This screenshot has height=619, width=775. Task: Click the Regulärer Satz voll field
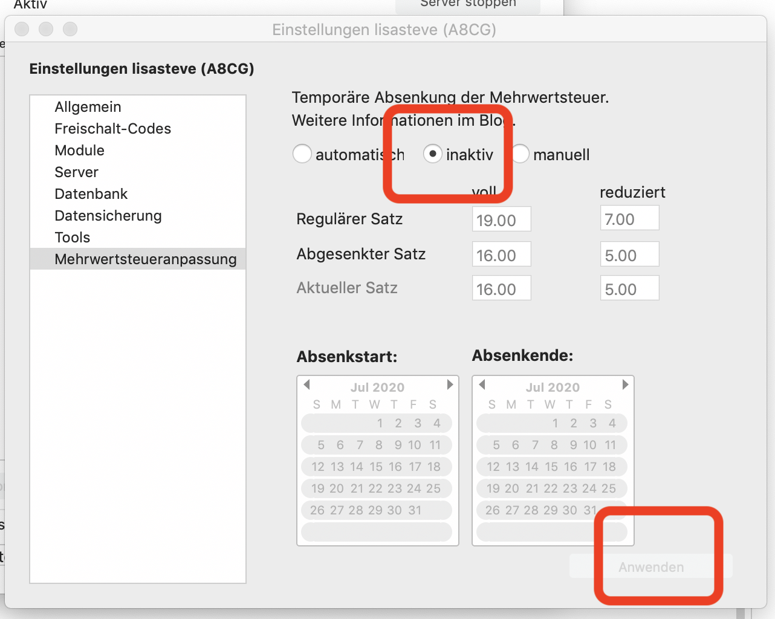[x=501, y=219]
